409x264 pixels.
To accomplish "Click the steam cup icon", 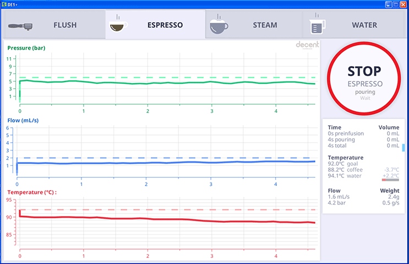I will tap(219, 24).
